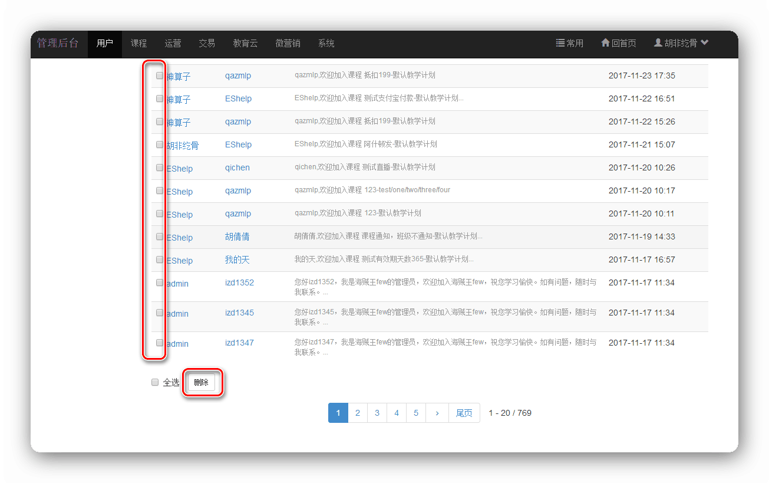The width and height of the screenshot is (769, 483).
Task: Open the 教育云 menu
Action: [x=245, y=43]
